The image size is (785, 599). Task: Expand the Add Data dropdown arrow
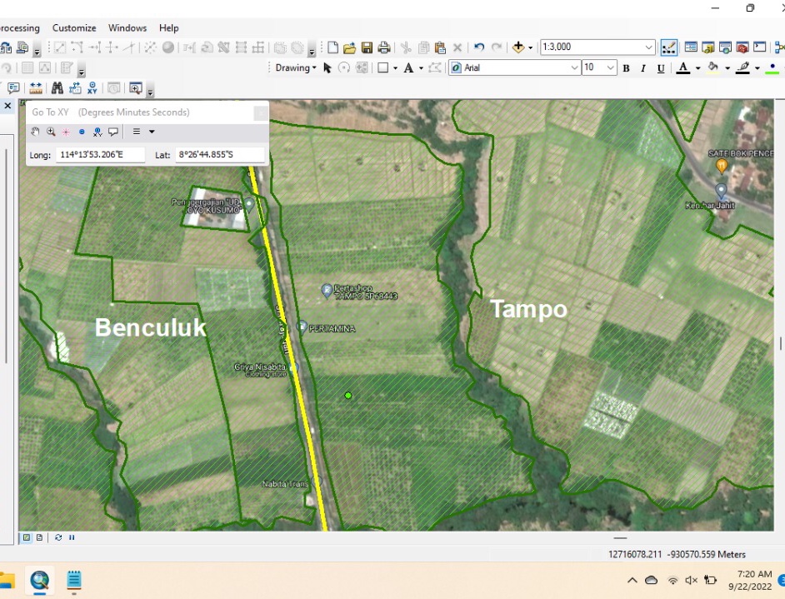coord(530,48)
